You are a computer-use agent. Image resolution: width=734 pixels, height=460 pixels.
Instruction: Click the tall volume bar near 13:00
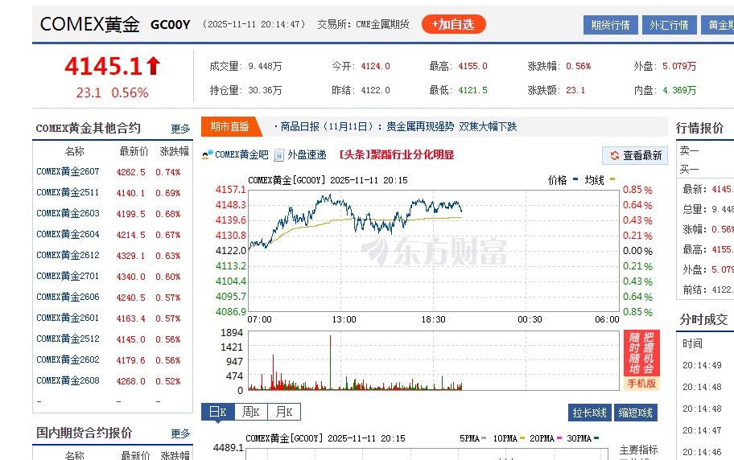331,362
